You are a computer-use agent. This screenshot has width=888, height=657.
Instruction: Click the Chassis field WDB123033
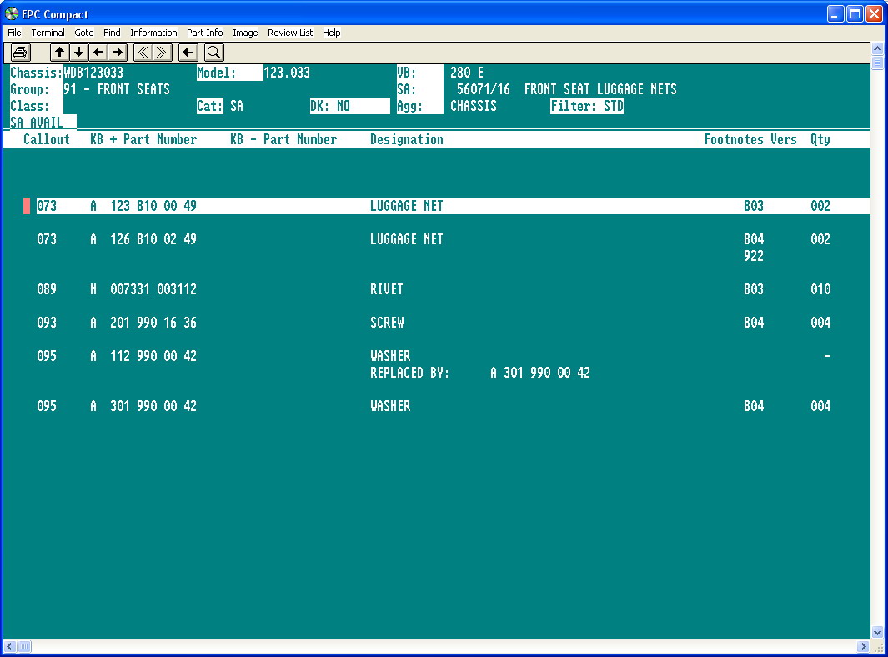coord(93,73)
